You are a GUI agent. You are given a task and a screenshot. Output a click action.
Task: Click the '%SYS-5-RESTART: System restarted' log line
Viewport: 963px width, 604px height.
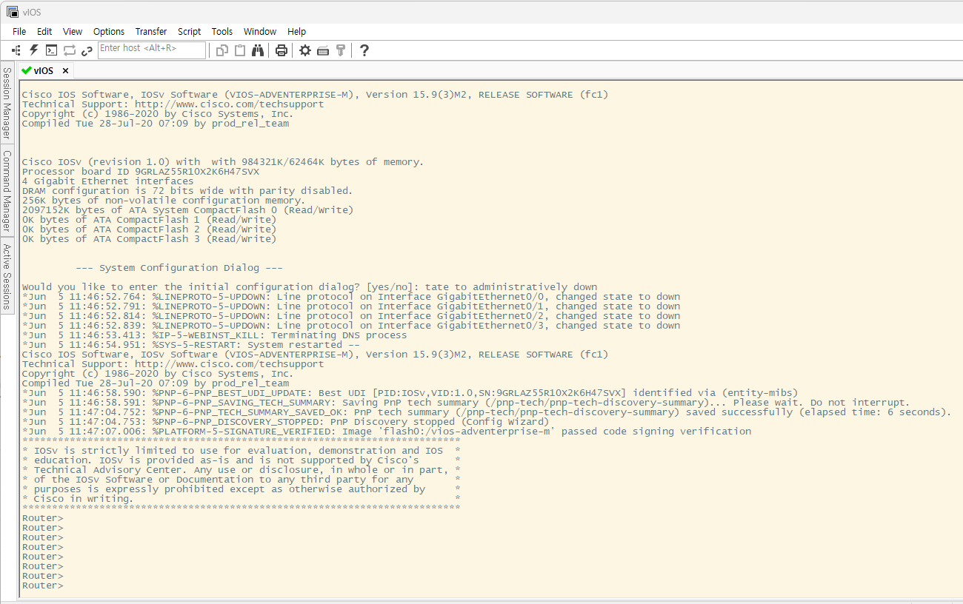point(191,345)
